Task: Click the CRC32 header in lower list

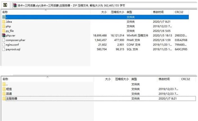Action: (x=185, y=79)
